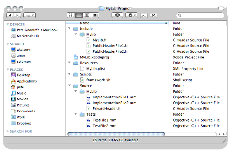Click the toolbar hide pill button
The height and width of the screenshot is (156, 233).
click(x=221, y=8)
